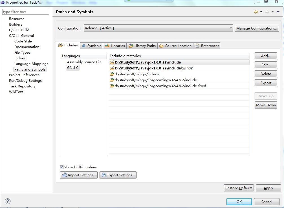Confirm with the OK button
This screenshot has height=208, width=284.
[x=239, y=202]
